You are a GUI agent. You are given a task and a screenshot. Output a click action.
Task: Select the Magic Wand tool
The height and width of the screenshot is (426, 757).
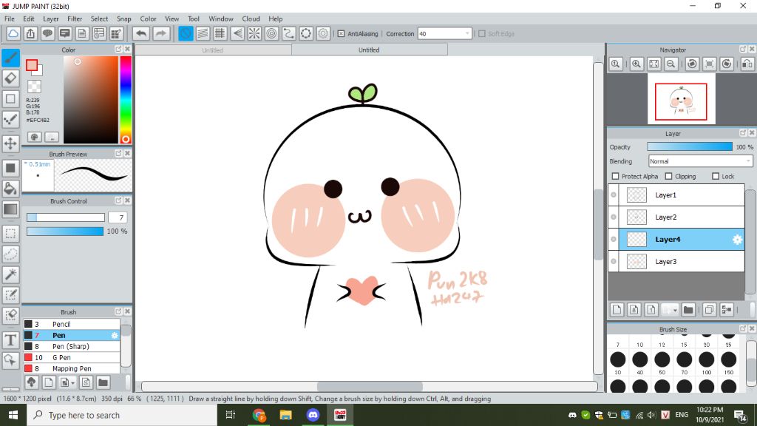10,274
